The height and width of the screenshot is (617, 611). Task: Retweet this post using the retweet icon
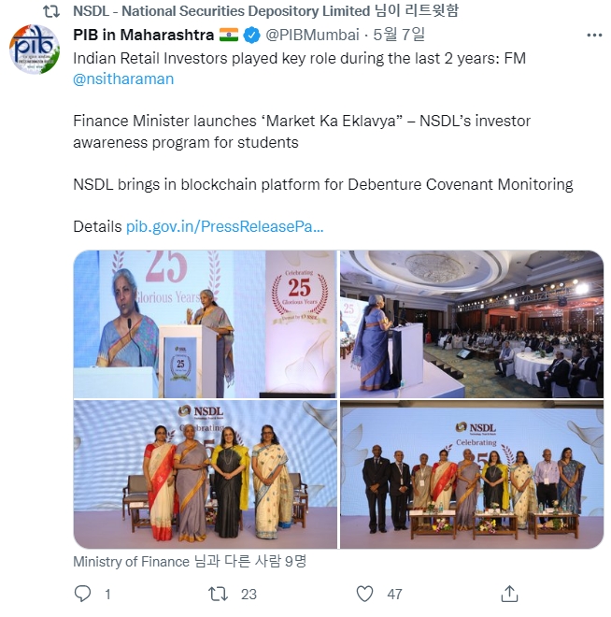pyautogui.click(x=218, y=594)
